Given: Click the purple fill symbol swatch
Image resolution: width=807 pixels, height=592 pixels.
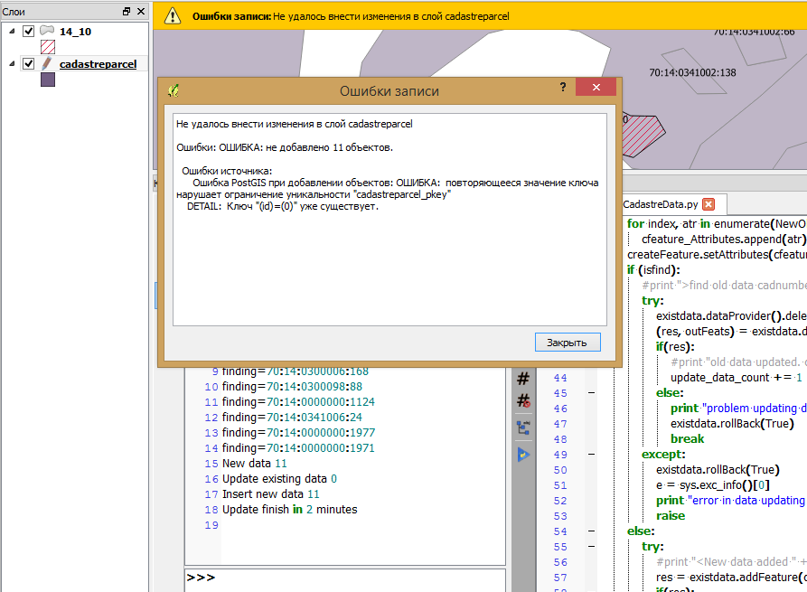Looking at the screenshot, I should (48, 80).
